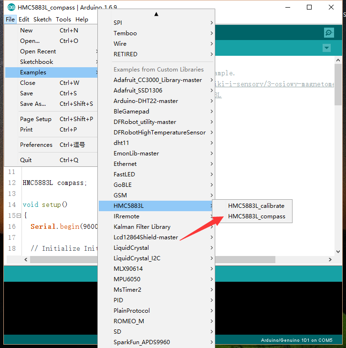Open the HMC5883L_calibrate example
Viewport: 346px width, 348px height.
click(252, 206)
